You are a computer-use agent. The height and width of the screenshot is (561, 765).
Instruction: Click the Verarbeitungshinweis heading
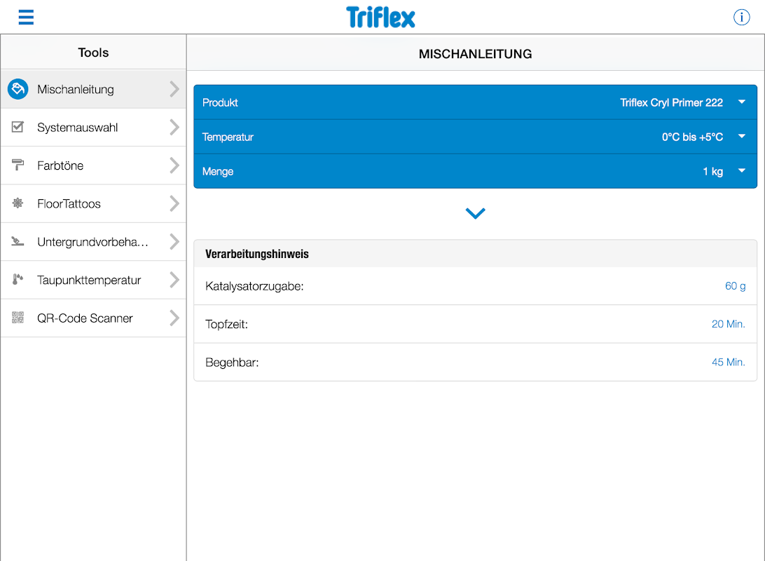pos(257,254)
